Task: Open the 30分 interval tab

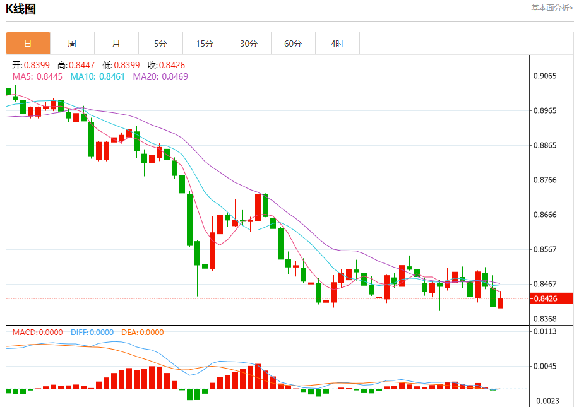Action: coord(249,44)
